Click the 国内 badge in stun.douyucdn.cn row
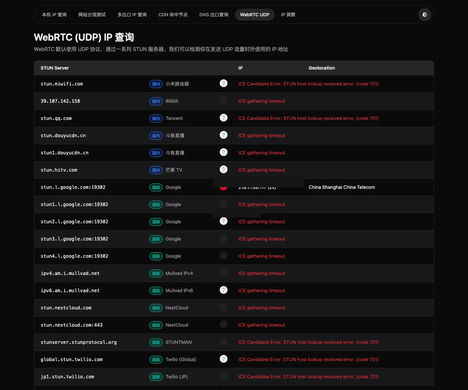Image resolution: width=468 pixels, height=390 pixels. tap(156, 136)
